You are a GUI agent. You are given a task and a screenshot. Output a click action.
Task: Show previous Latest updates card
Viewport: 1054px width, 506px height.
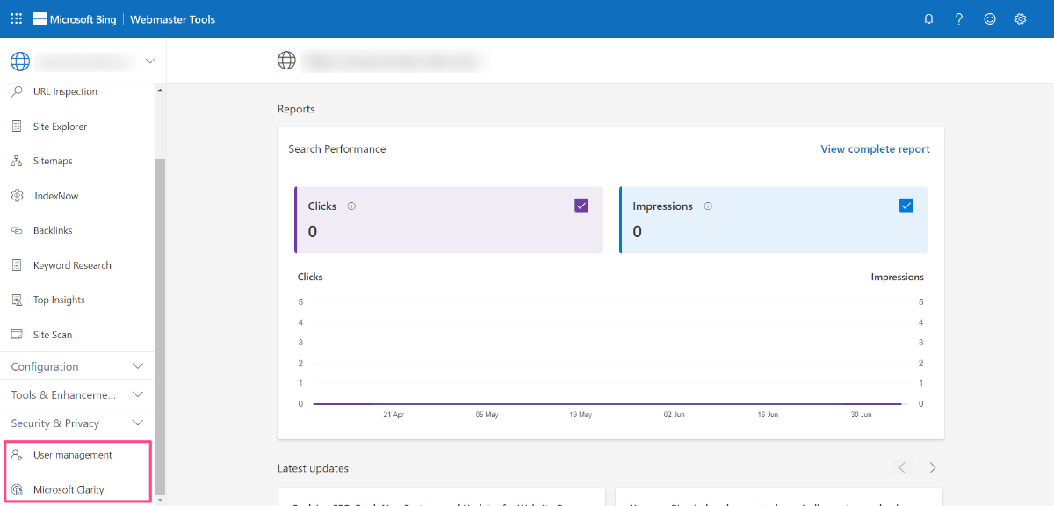902,467
